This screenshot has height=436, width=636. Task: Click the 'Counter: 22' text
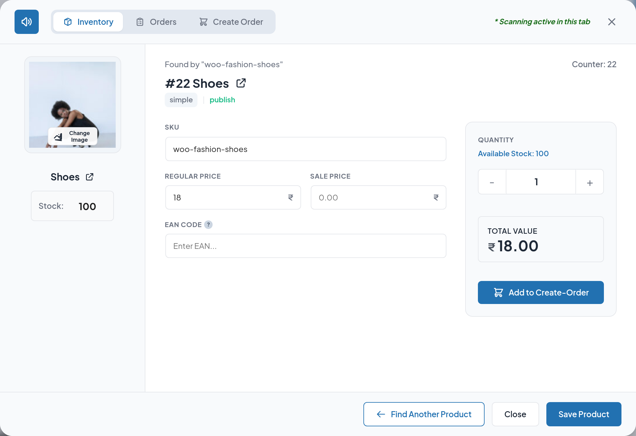[594, 64]
